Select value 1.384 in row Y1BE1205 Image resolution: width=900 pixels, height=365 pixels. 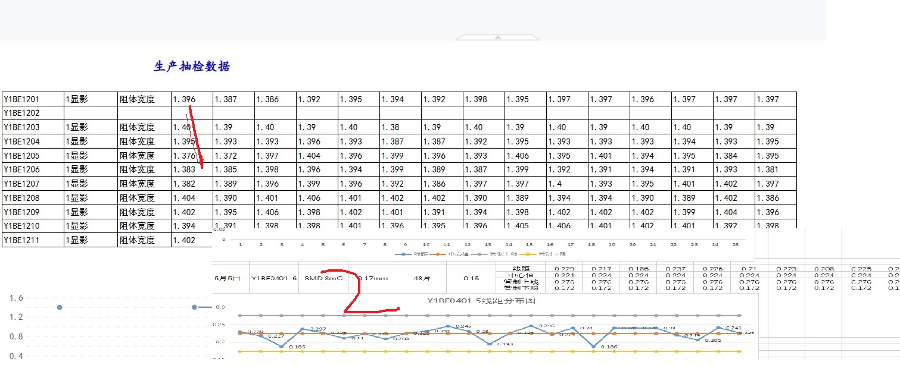(x=726, y=156)
